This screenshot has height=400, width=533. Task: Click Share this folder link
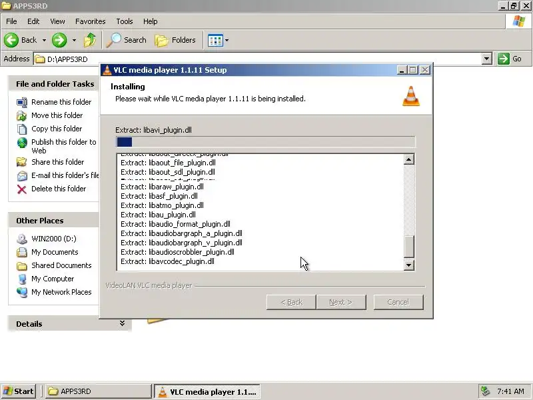point(58,162)
